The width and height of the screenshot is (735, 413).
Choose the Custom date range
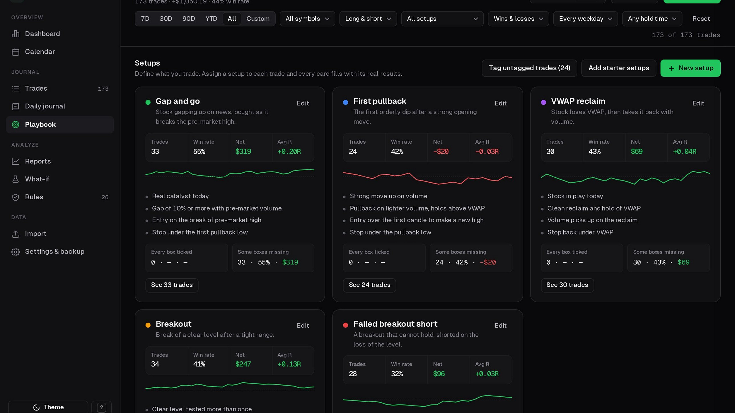pyautogui.click(x=258, y=19)
